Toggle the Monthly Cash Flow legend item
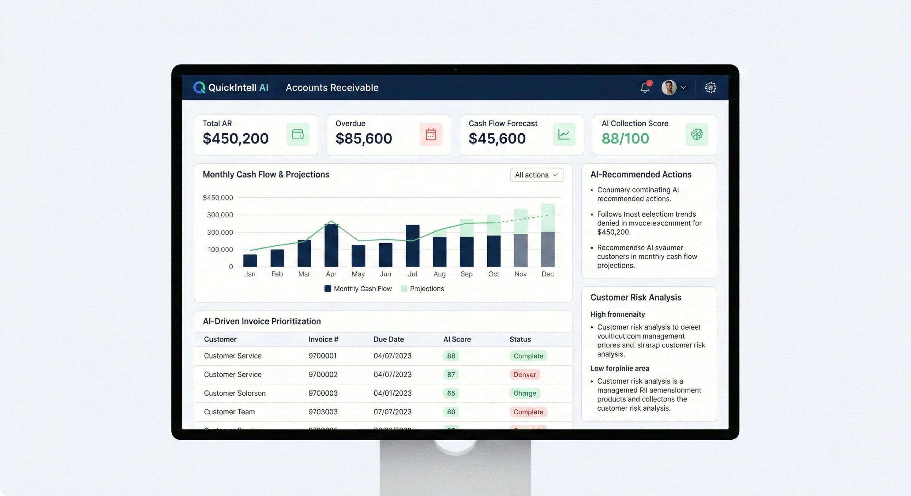 [x=358, y=288]
